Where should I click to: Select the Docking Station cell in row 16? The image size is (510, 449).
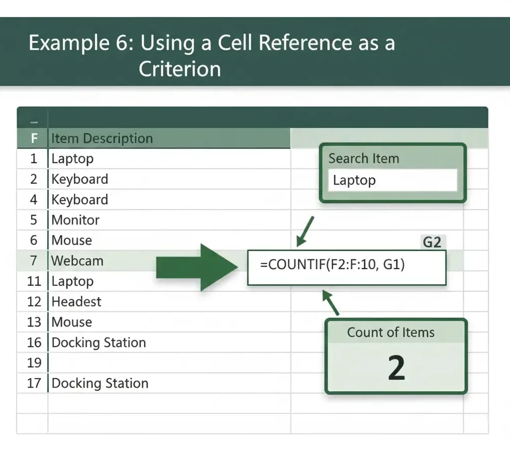click(99, 343)
